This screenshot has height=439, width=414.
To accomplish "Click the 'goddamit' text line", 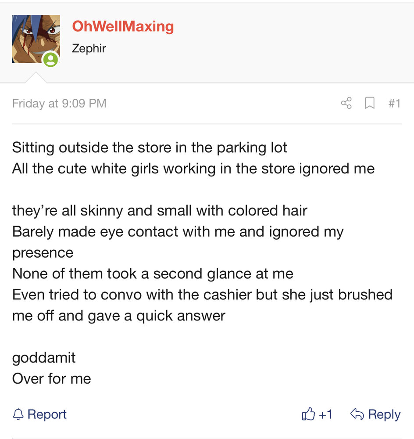I will coord(44,357).
